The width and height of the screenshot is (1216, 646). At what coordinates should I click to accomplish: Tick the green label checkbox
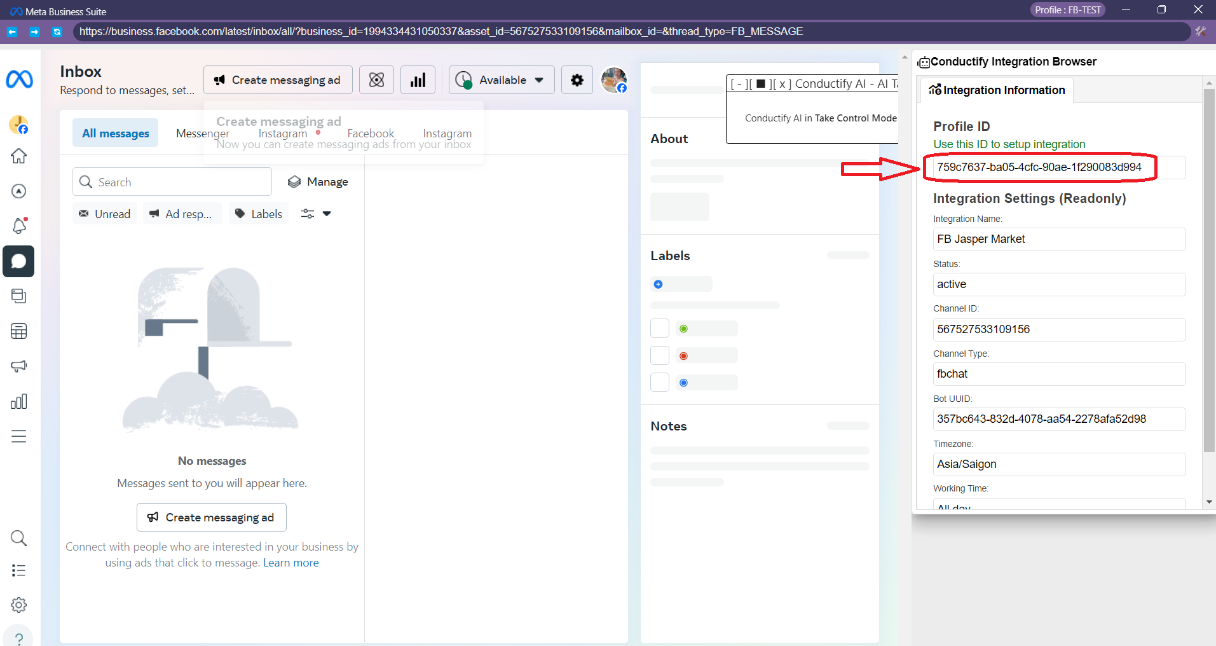point(660,329)
